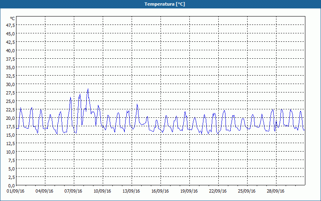Click the 32,5 y-axis label

pos(11,76)
